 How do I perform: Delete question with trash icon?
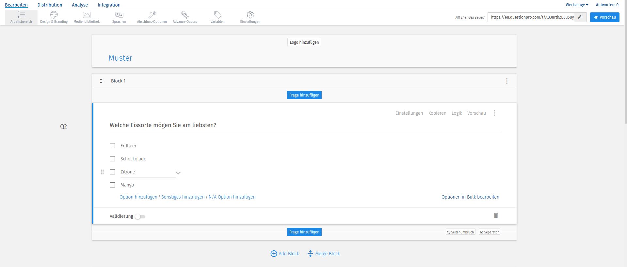[496, 215]
